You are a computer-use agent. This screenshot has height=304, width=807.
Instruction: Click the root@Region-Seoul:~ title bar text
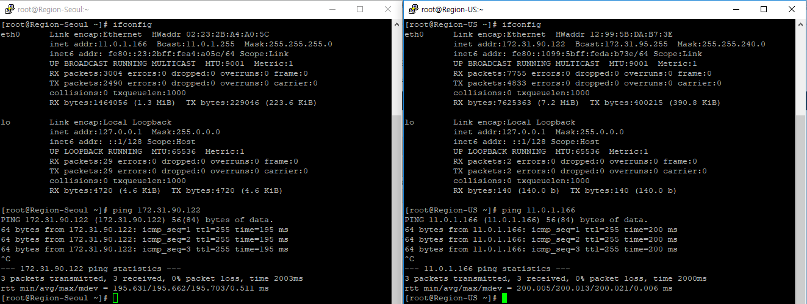click(53, 9)
